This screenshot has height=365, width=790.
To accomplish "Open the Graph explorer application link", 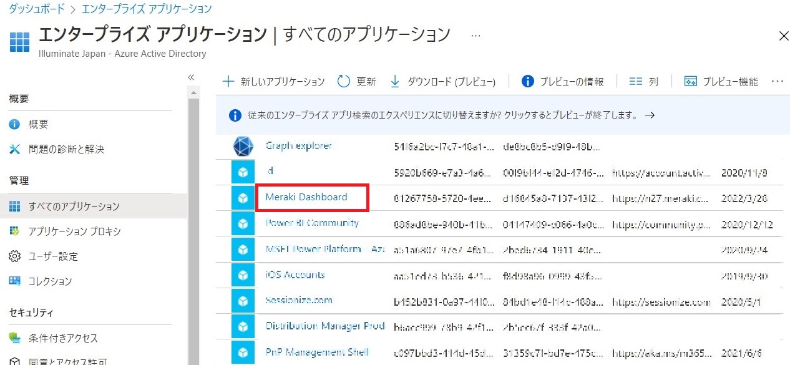I will pyautogui.click(x=298, y=146).
